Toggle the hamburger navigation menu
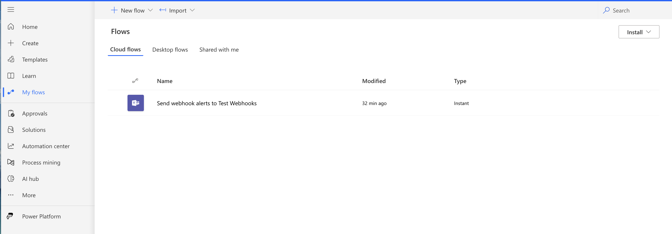The image size is (672, 234). (x=11, y=10)
